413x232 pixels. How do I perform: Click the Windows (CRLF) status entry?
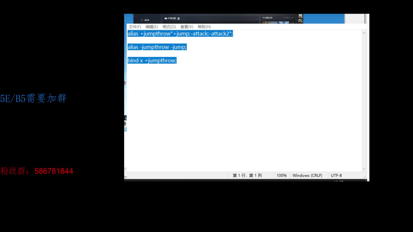coord(307,176)
